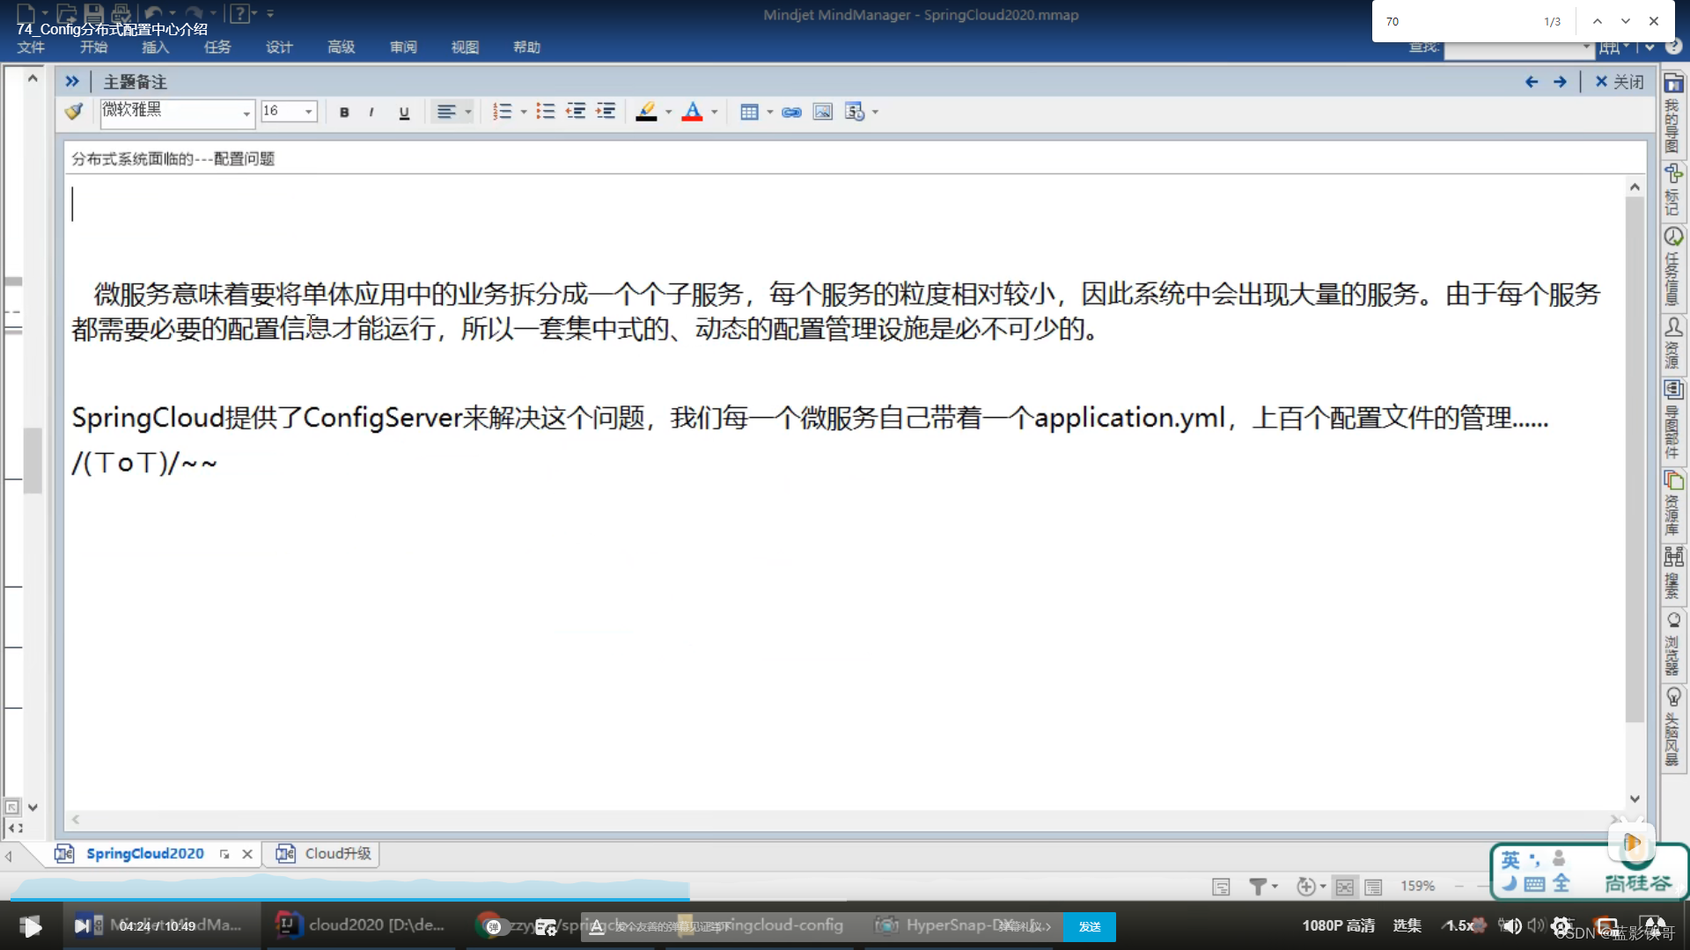Open the 选集 episode list
The height and width of the screenshot is (950, 1690).
(x=1407, y=925)
